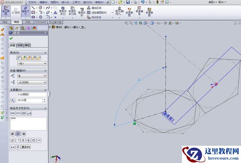Open the style dropdown showing <无>
This screenshot has height=163, width=241.
(x=31, y=63)
